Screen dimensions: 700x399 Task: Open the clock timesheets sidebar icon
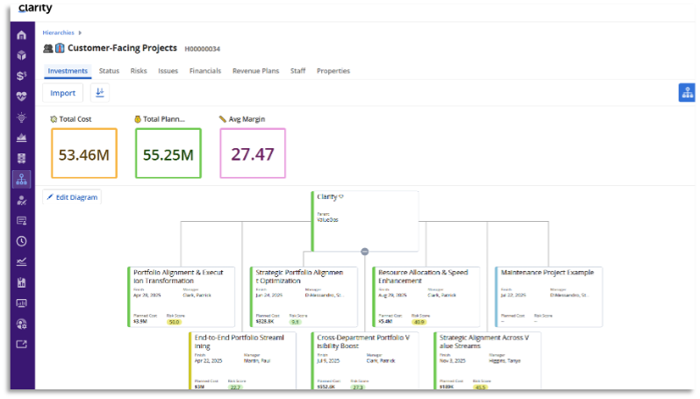pyautogui.click(x=21, y=241)
